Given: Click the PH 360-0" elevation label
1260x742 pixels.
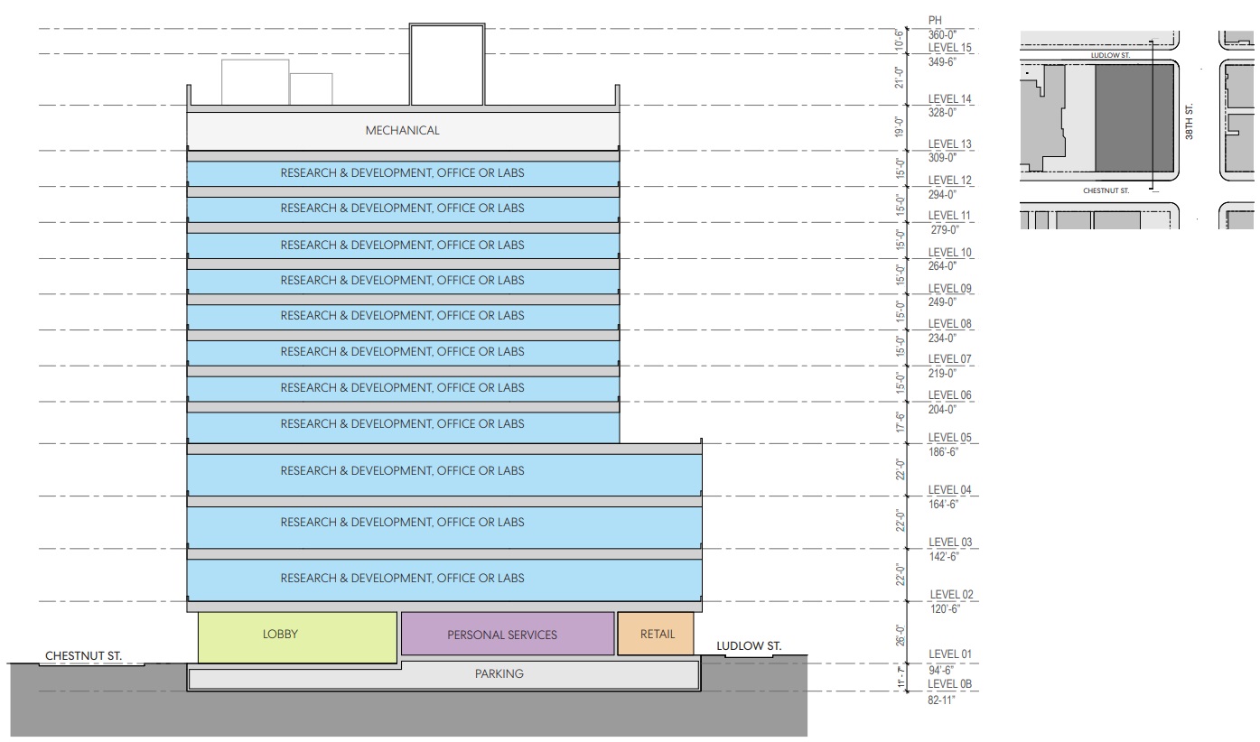Looking at the screenshot, I should (x=941, y=27).
